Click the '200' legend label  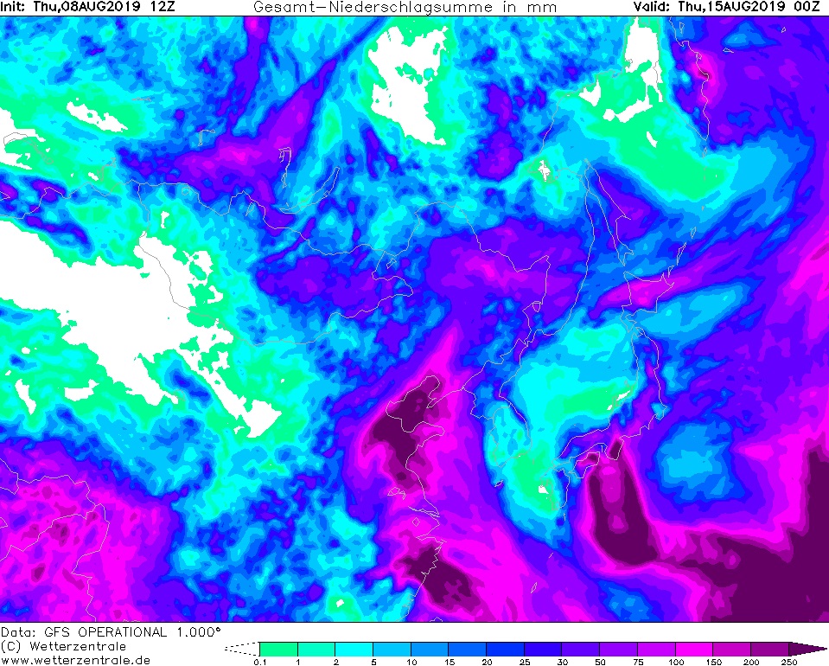tap(751, 662)
